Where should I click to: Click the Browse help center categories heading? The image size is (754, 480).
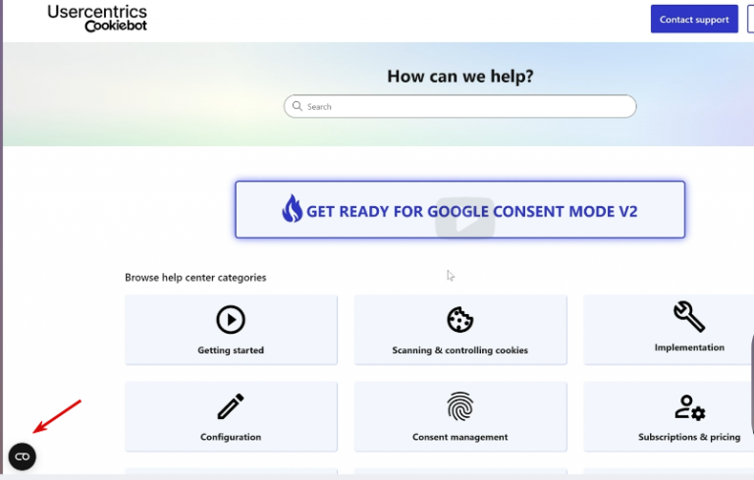pyautogui.click(x=195, y=278)
